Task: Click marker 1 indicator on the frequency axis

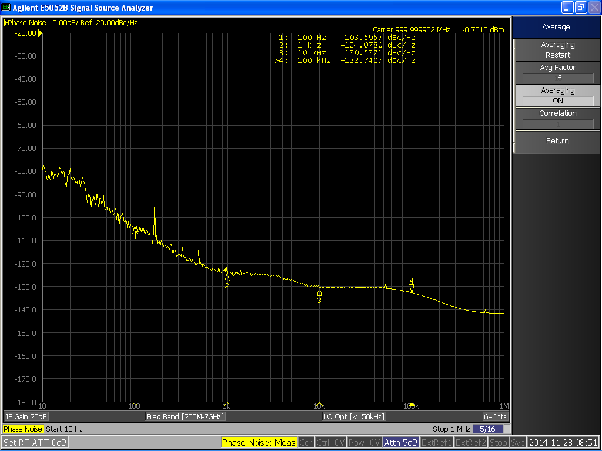Action: pyautogui.click(x=135, y=405)
